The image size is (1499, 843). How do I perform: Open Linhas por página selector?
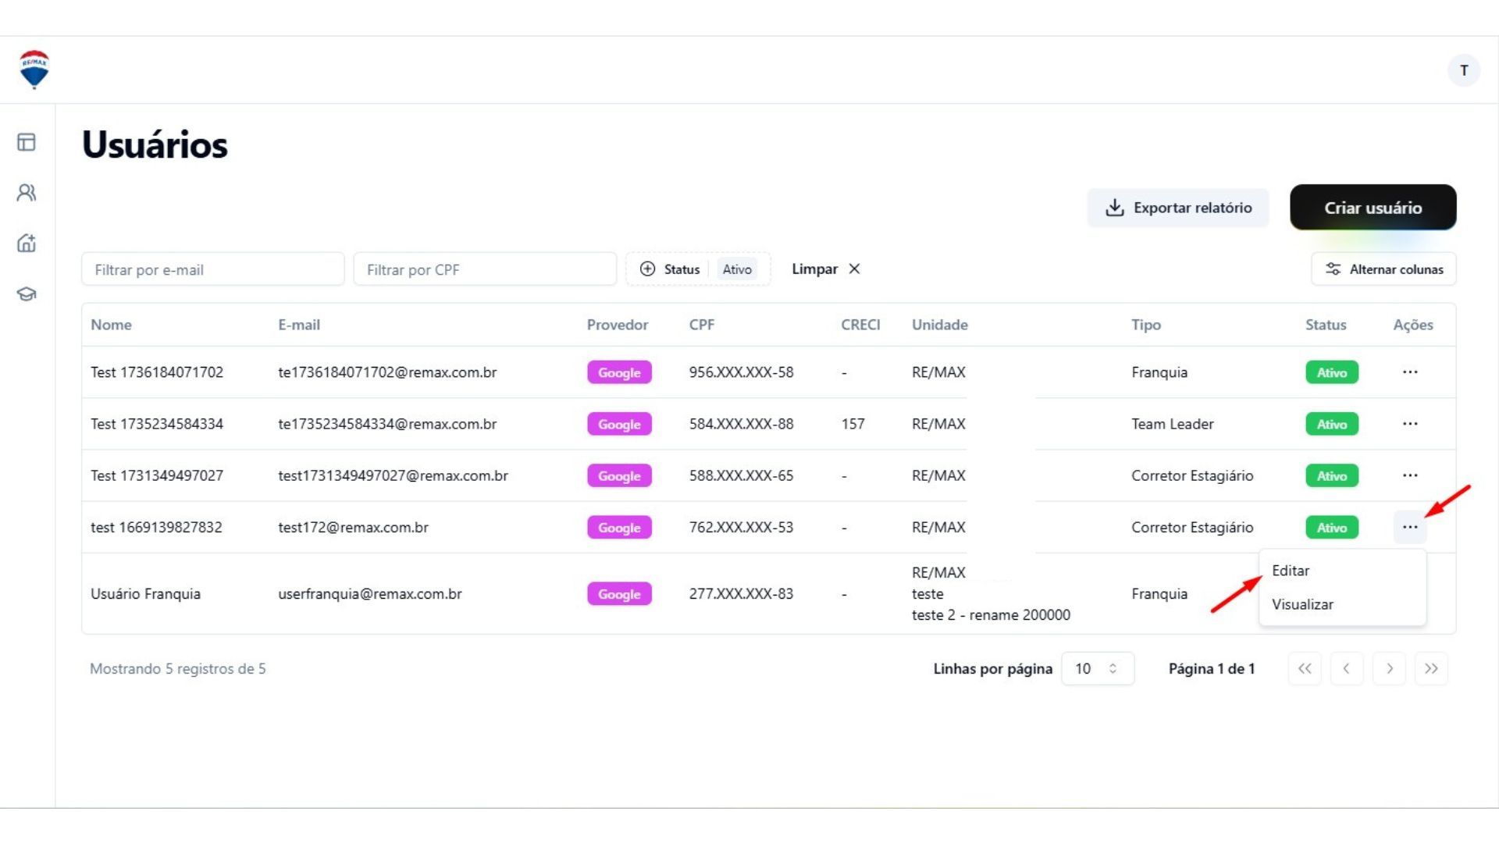1097,668
